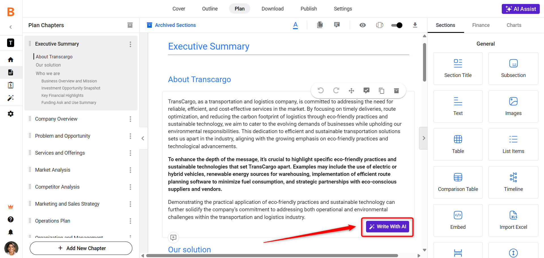The width and height of the screenshot is (544, 258).
Task: Open the Download tab
Action: [x=273, y=9]
